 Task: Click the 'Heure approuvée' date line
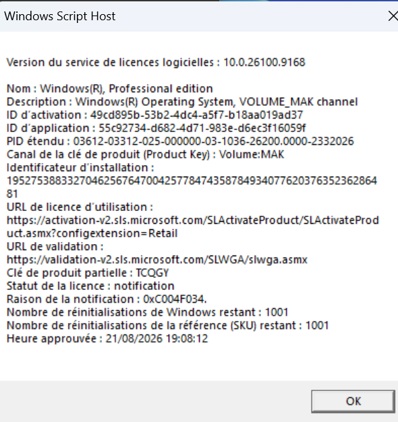pyautogui.click(x=107, y=339)
